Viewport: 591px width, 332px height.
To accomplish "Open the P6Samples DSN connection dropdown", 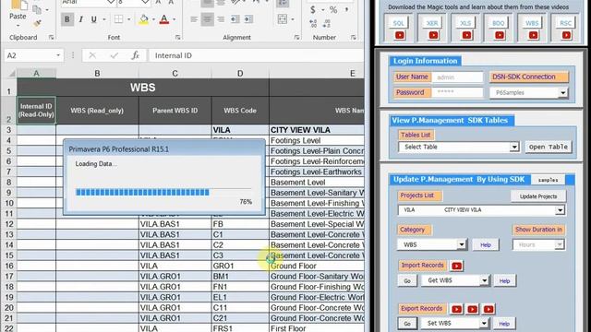I will pos(562,92).
